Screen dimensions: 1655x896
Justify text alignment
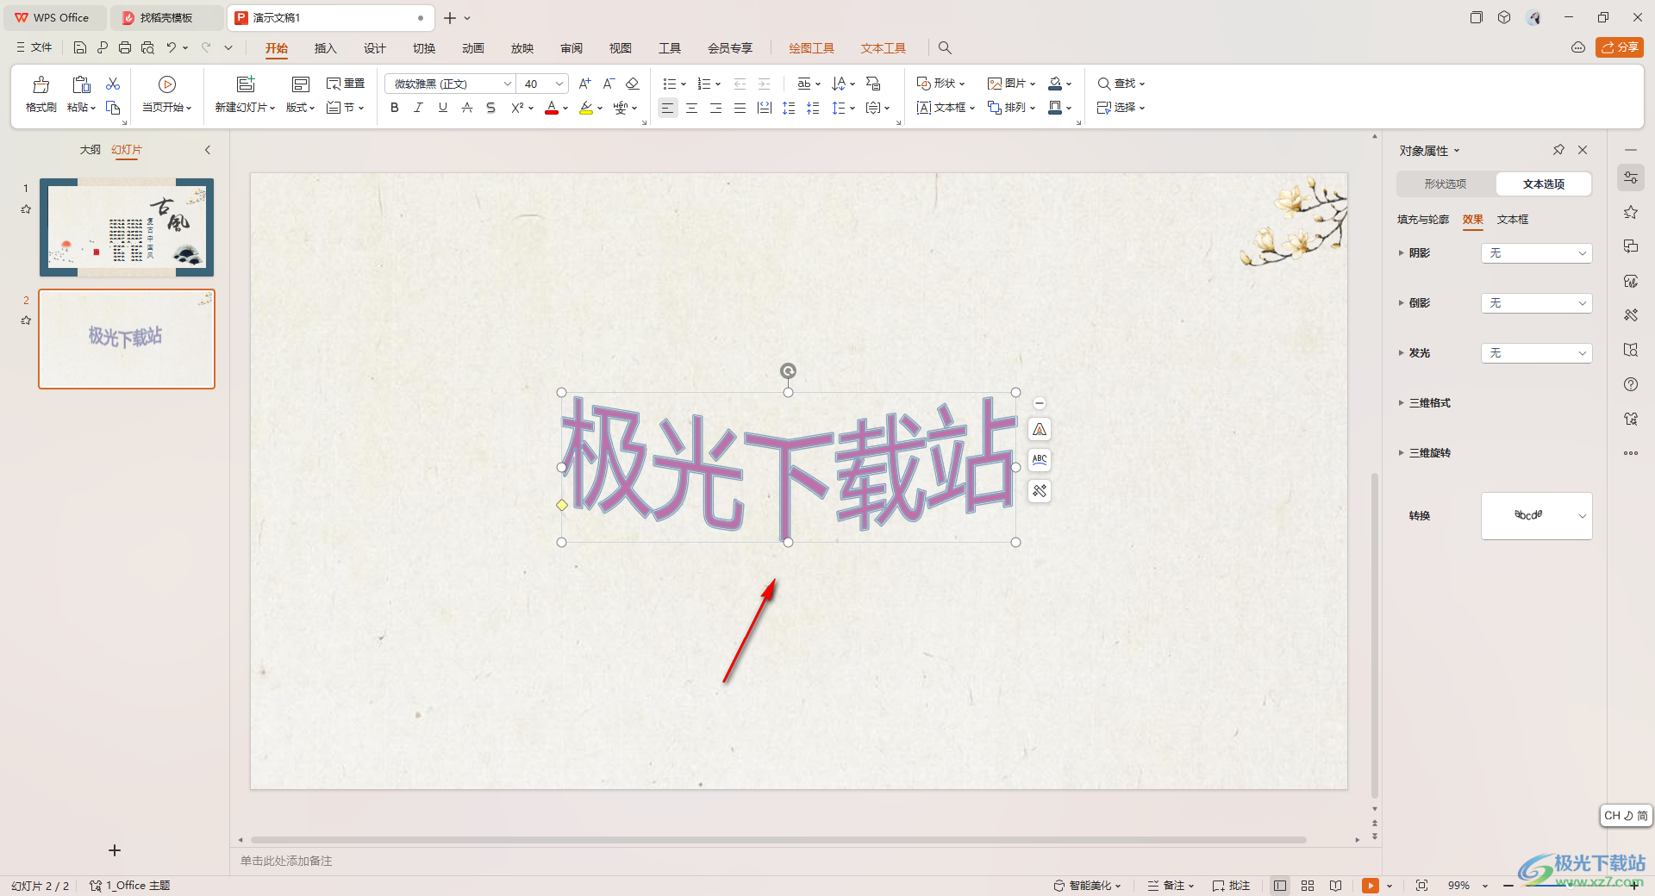point(740,108)
